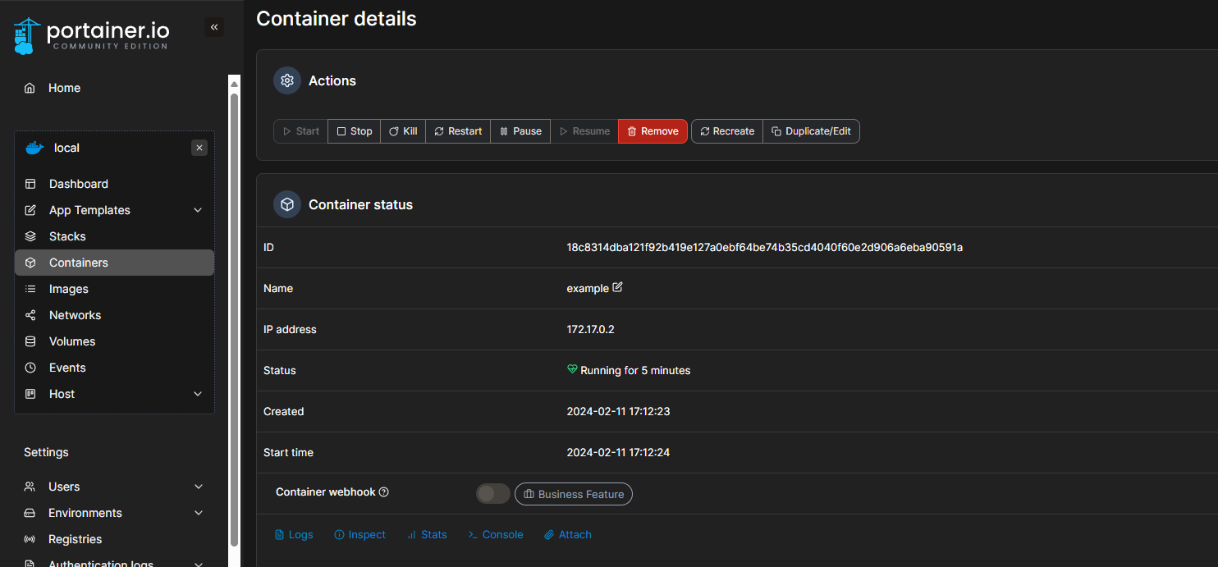The width and height of the screenshot is (1218, 567).
Task: Toggle the Container webhook switch
Action: tap(492, 493)
